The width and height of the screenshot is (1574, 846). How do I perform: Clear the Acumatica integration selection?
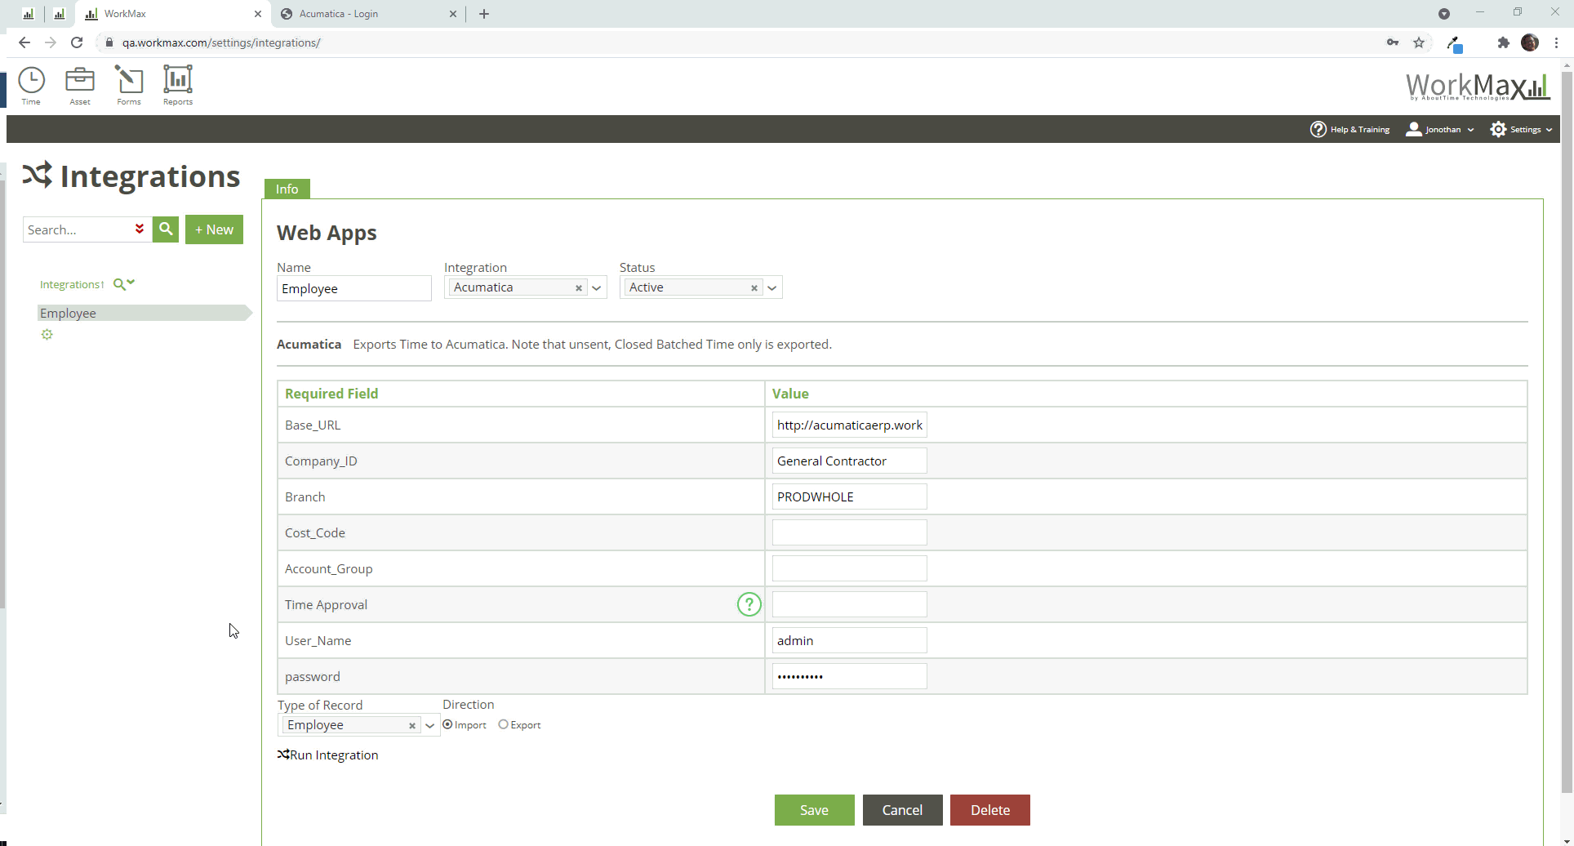pos(579,288)
